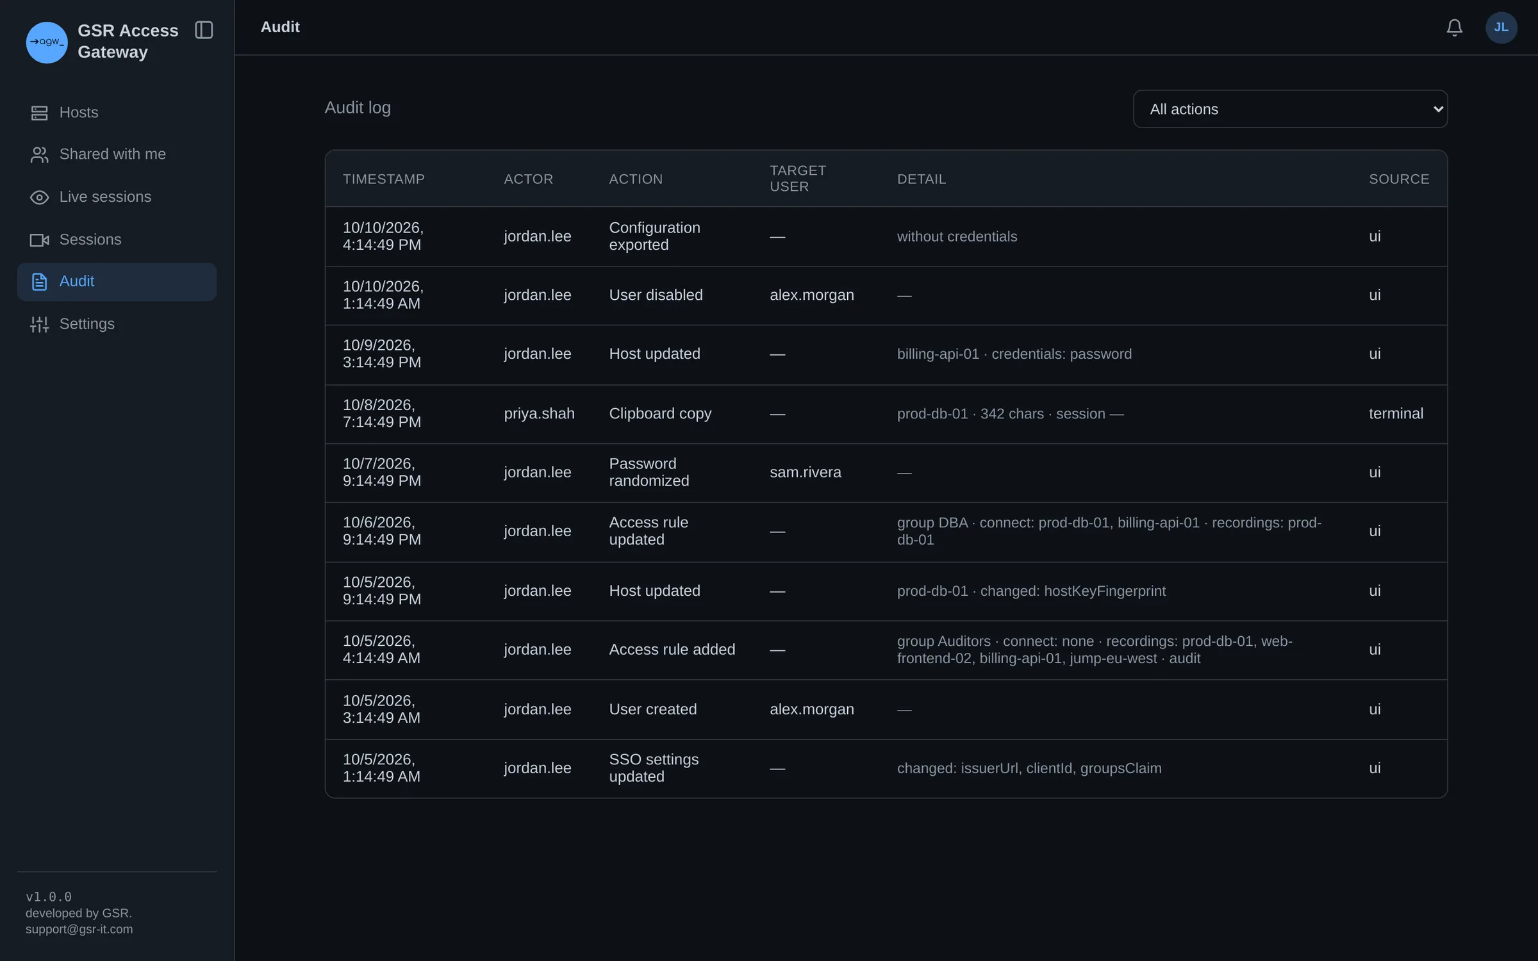
Task: Click the Live sessions eye icon
Action: click(x=39, y=197)
